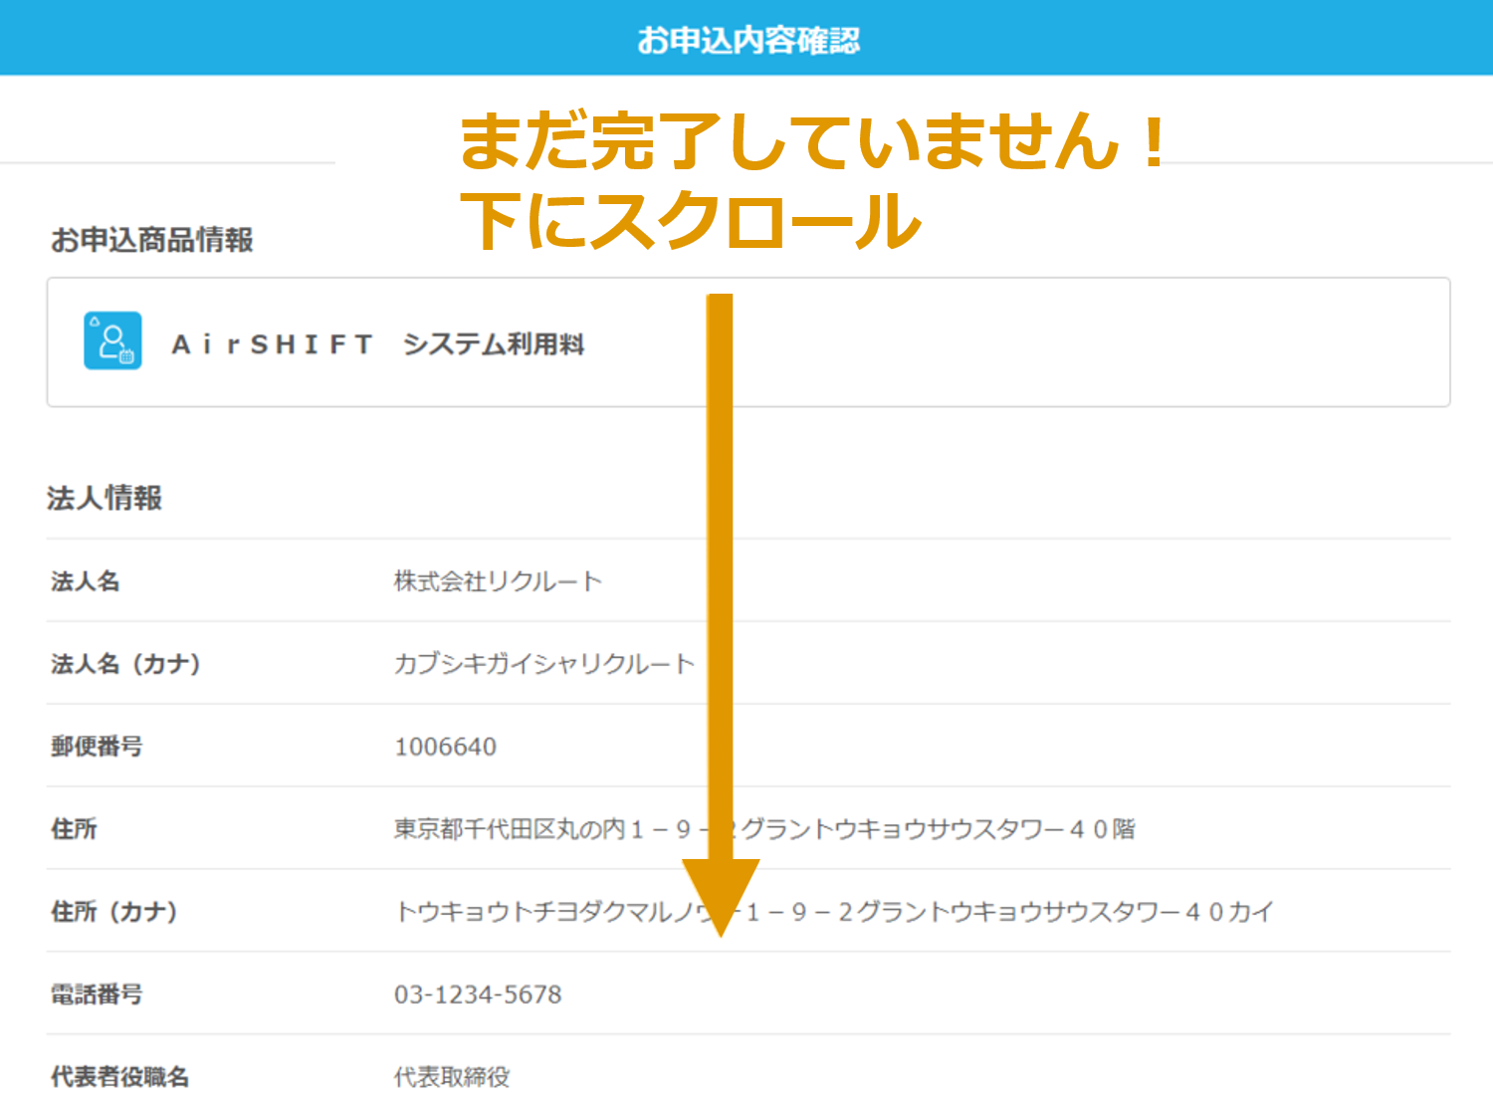Image resolution: width=1493 pixels, height=1103 pixels.
Task: Select the postal code 1006640
Action: click(x=445, y=747)
